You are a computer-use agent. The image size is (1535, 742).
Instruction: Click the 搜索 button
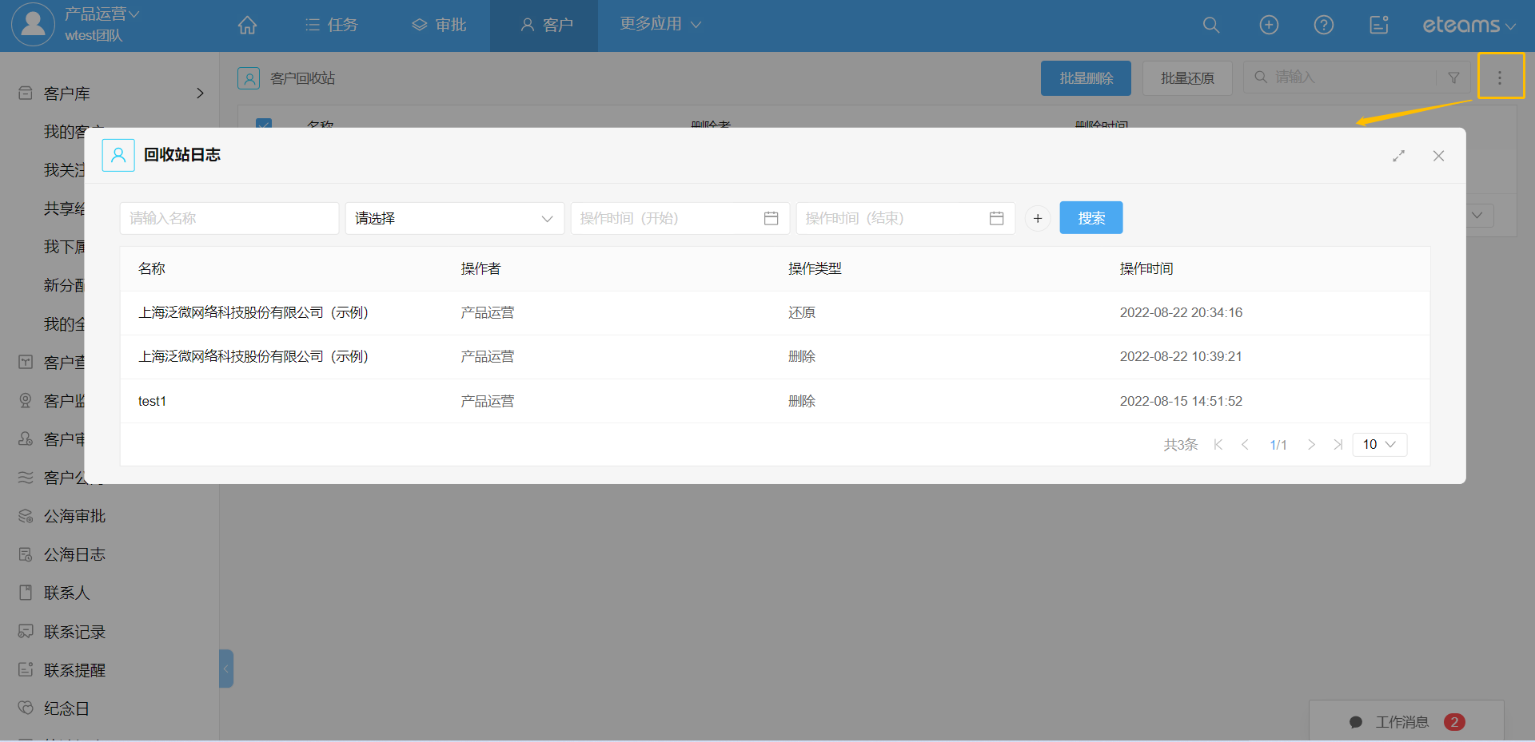[1090, 218]
